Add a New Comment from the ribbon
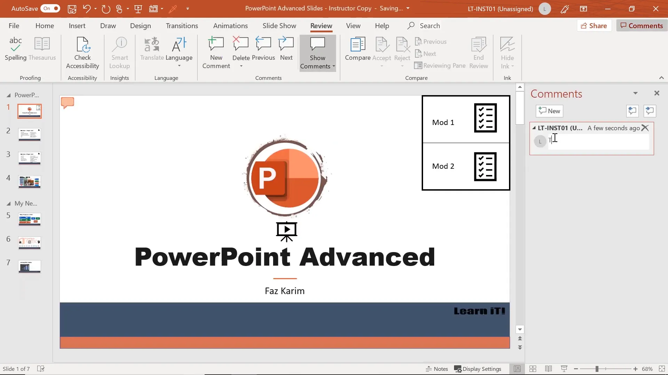Viewport: 668px width, 375px height. coord(216,53)
